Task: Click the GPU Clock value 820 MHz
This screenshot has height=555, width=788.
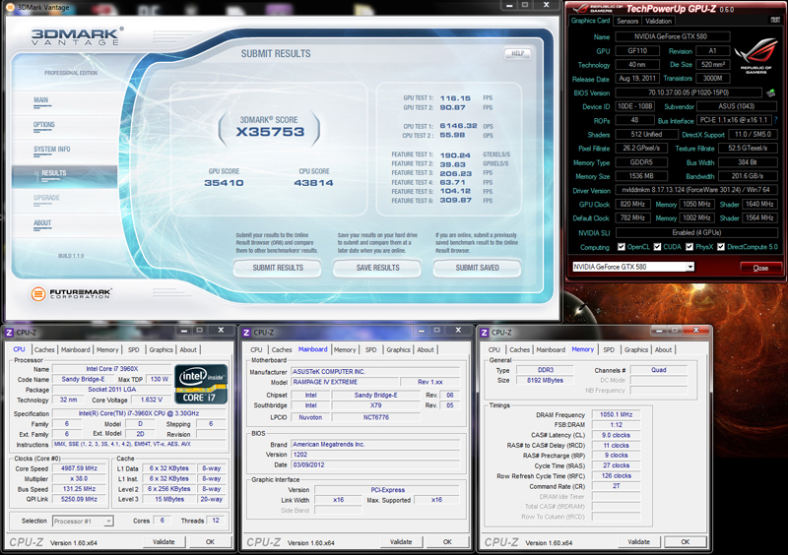Action: (x=632, y=204)
